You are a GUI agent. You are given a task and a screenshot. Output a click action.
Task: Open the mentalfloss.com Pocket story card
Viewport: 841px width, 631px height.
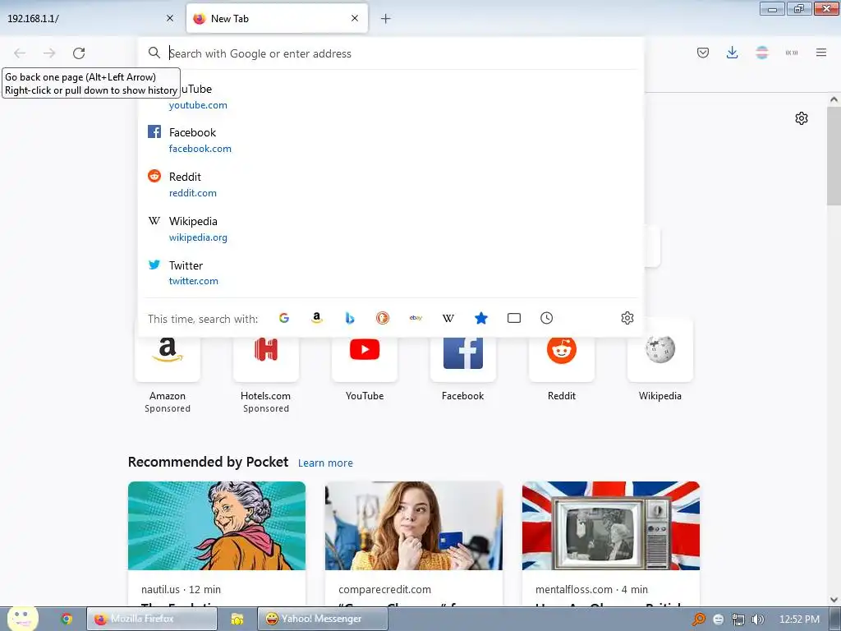[611, 544]
